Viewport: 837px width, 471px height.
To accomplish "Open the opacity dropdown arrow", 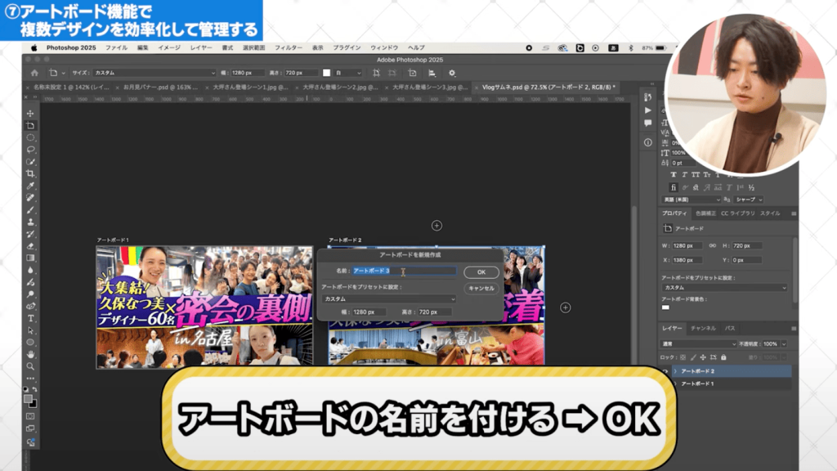I will (x=784, y=344).
